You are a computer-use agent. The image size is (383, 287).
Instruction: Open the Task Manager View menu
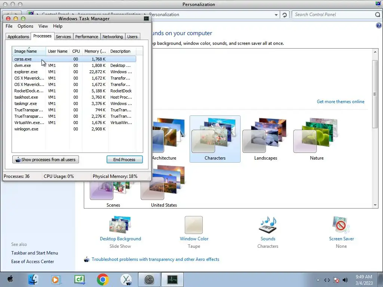43,26
